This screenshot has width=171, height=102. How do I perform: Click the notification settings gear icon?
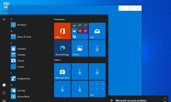112,100
